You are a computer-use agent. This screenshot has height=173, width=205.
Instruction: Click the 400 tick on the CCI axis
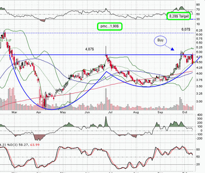coord(199,115)
